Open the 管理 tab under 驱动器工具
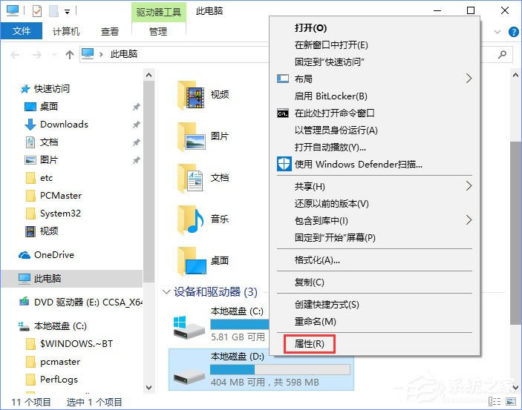Image resolution: width=522 pixels, height=410 pixels. [x=158, y=31]
